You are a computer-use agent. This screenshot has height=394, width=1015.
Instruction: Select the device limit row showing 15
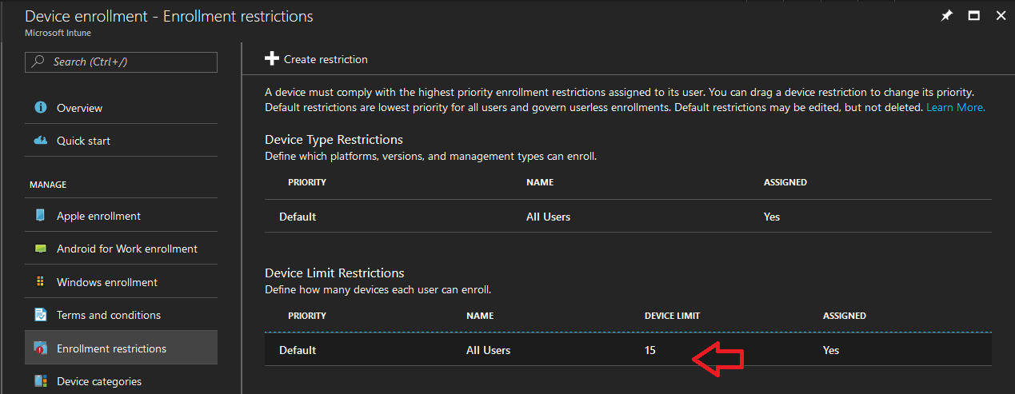[x=628, y=350]
